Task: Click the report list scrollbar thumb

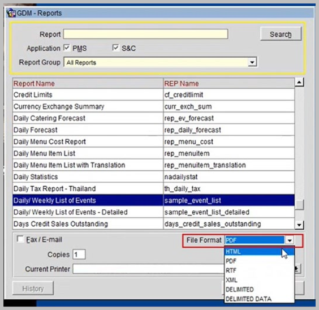Action: click(x=299, y=205)
